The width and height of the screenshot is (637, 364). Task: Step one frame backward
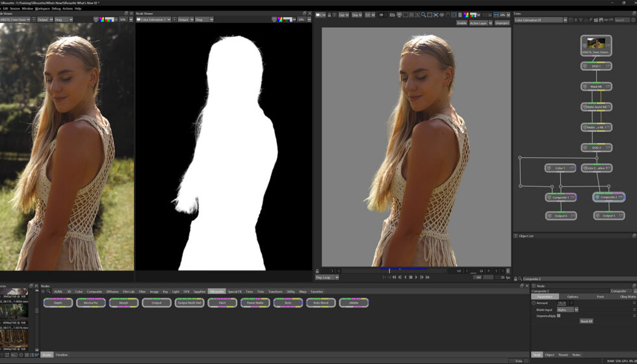(x=400, y=277)
